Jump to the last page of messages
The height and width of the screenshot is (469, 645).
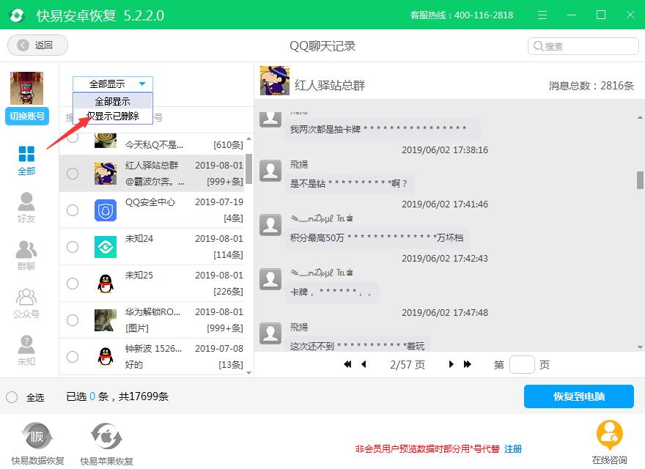pos(468,364)
